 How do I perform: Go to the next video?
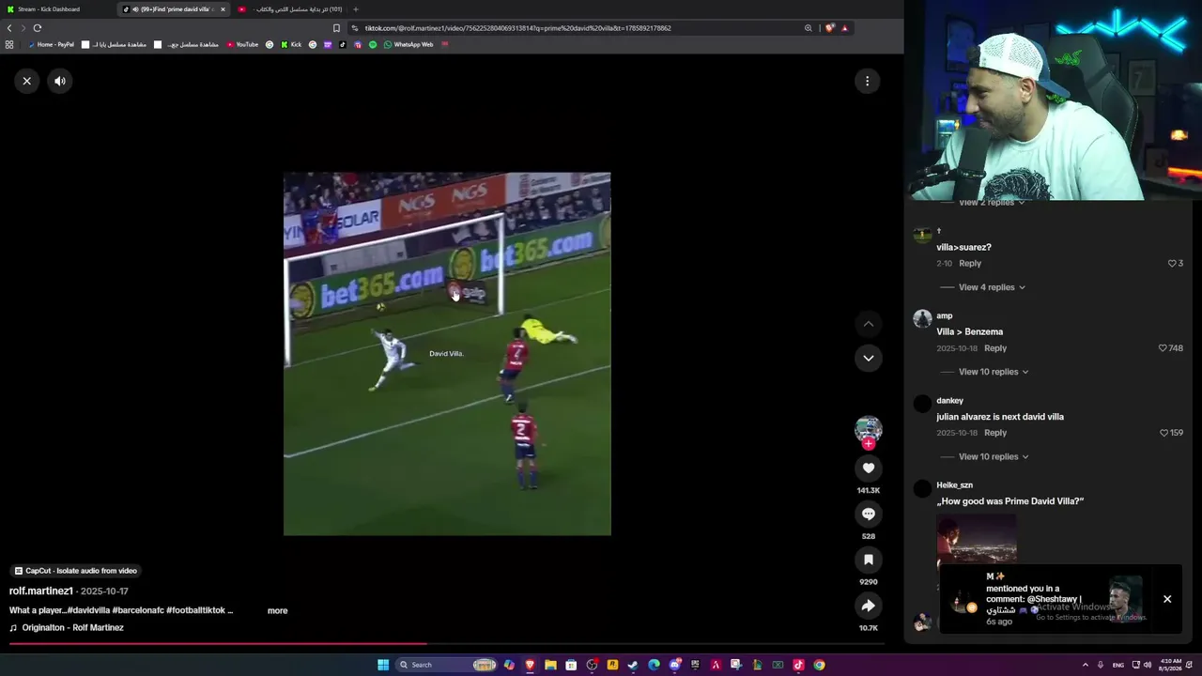pyautogui.click(x=868, y=358)
